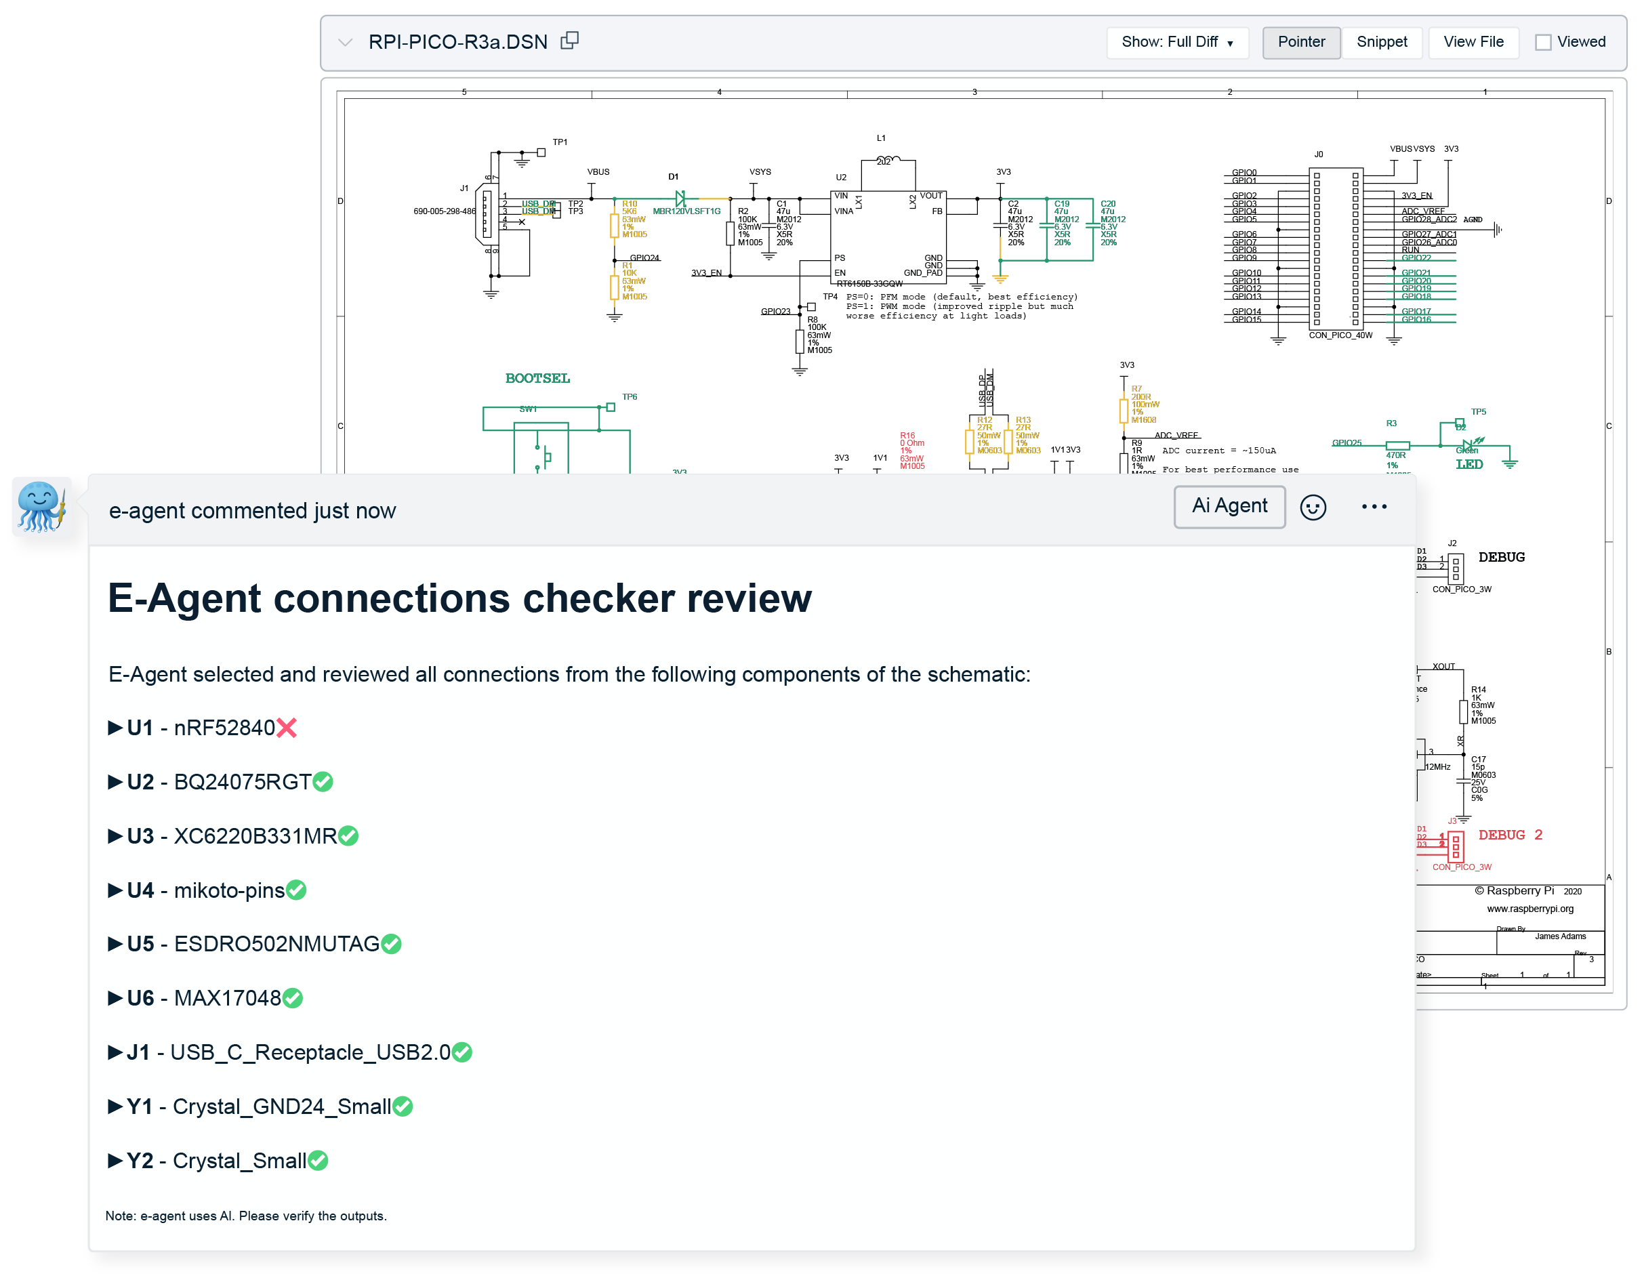Click the J0 CON_PICO_40W connector in schematic
Image resolution: width=1644 pixels, height=1282 pixels.
point(1336,249)
